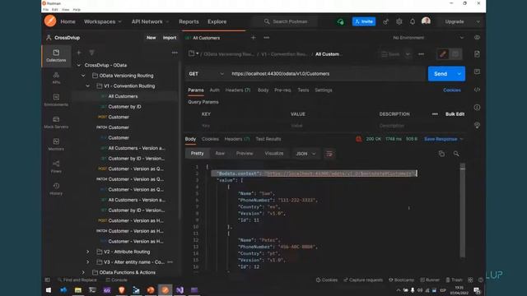The width and height of the screenshot is (527, 296).
Task: Click the green sync status cloud icon
Action: [340, 21]
